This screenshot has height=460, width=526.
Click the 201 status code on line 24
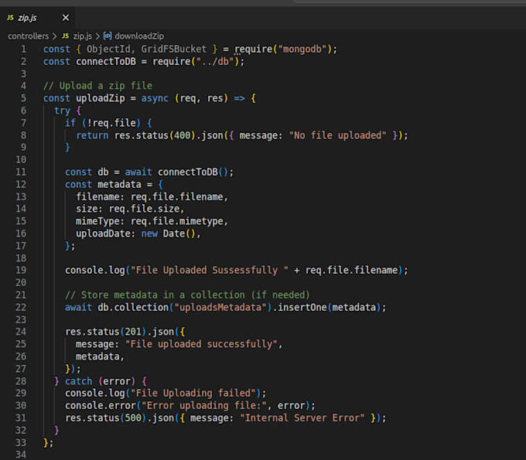point(133,332)
